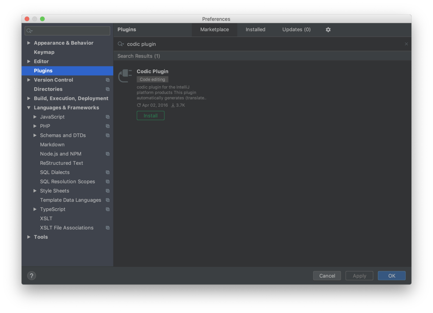The height and width of the screenshot is (313, 433).
Task: Open the plugins gear settings icon
Action: pyautogui.click(x=328, y=30)
